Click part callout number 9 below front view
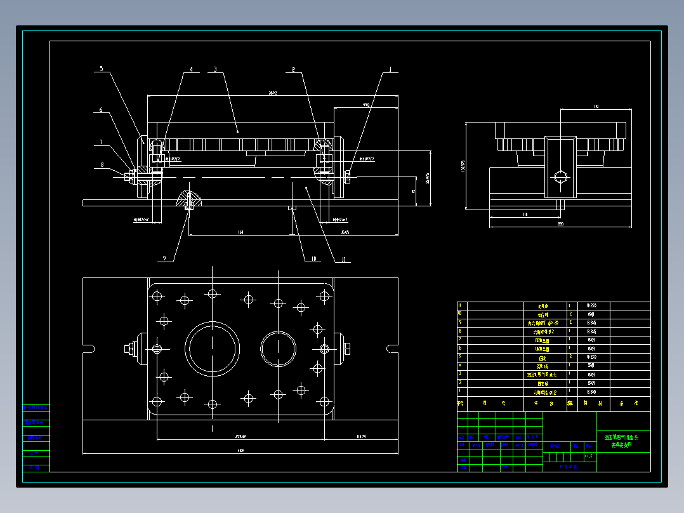684x513 pixels. pyautogui.click(x=164, y=258)
